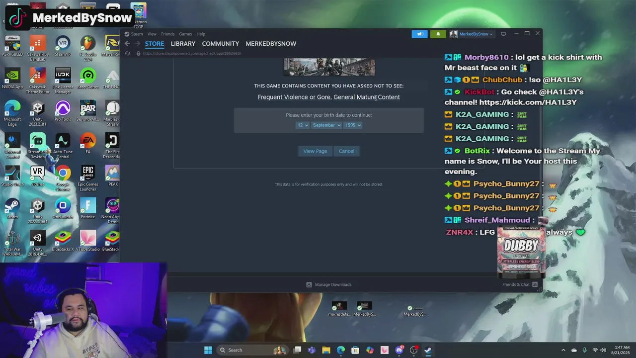Viewport: 636px width, 358px height.
Task: Select the Google Chrome desktop icon
Action: point(63,178)
